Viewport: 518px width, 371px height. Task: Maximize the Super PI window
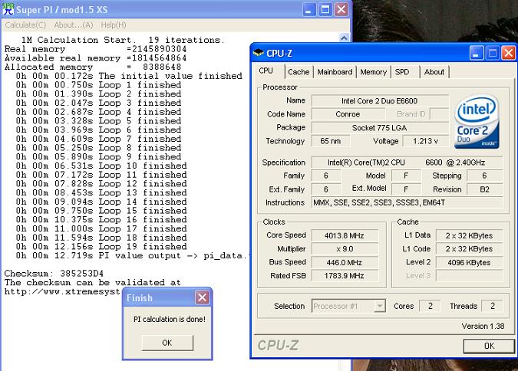325,9
